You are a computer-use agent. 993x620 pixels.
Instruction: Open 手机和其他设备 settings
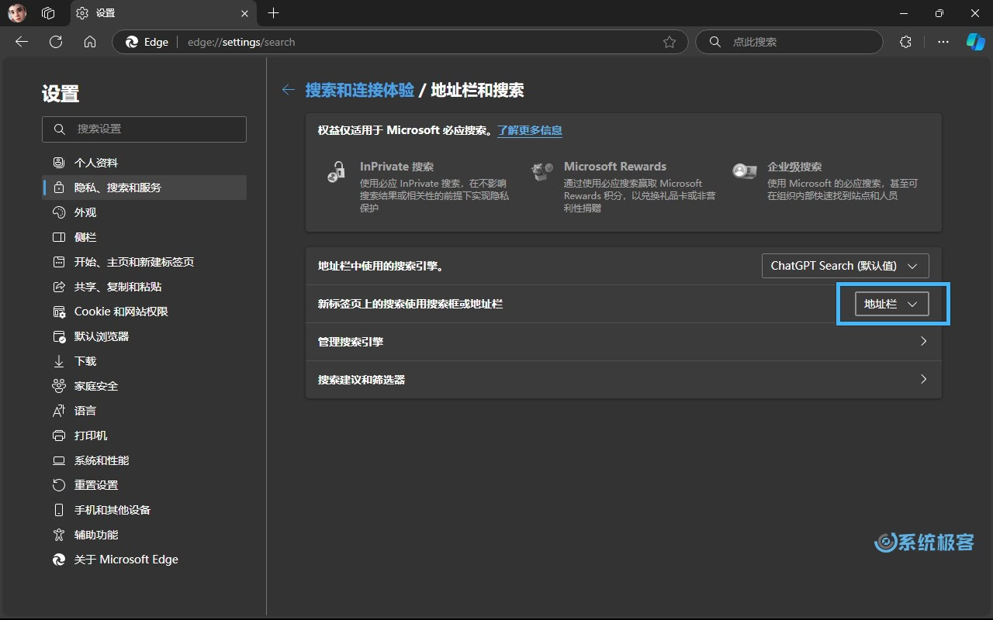pos(144,510)
